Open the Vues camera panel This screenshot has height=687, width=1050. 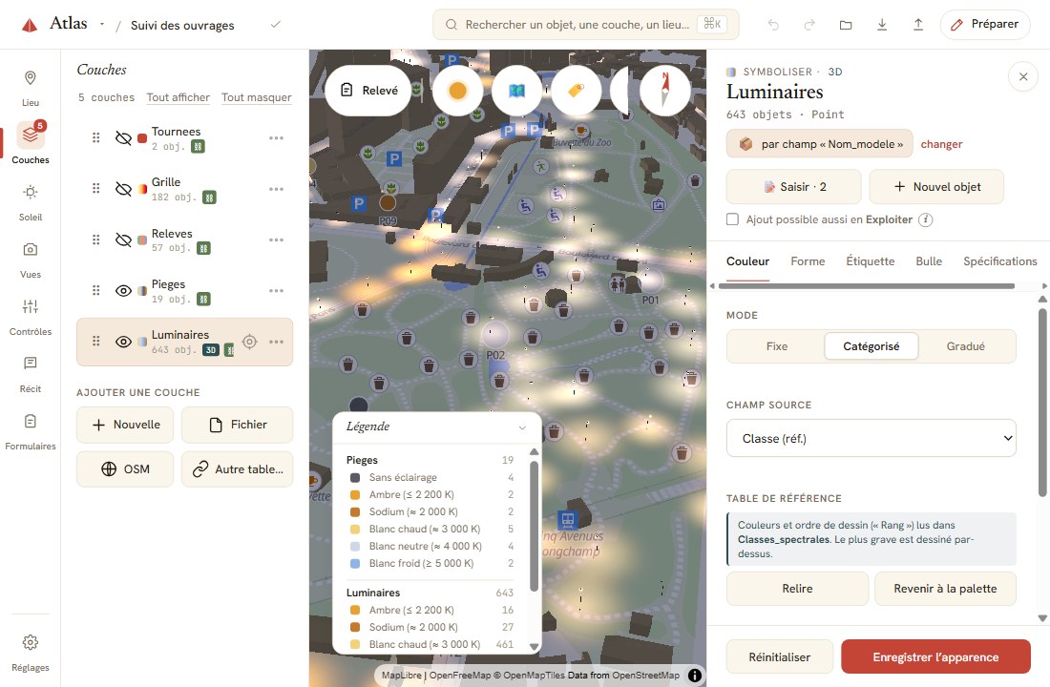click(31, 260)
